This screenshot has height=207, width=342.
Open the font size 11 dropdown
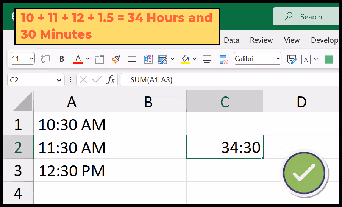(22, 58)
